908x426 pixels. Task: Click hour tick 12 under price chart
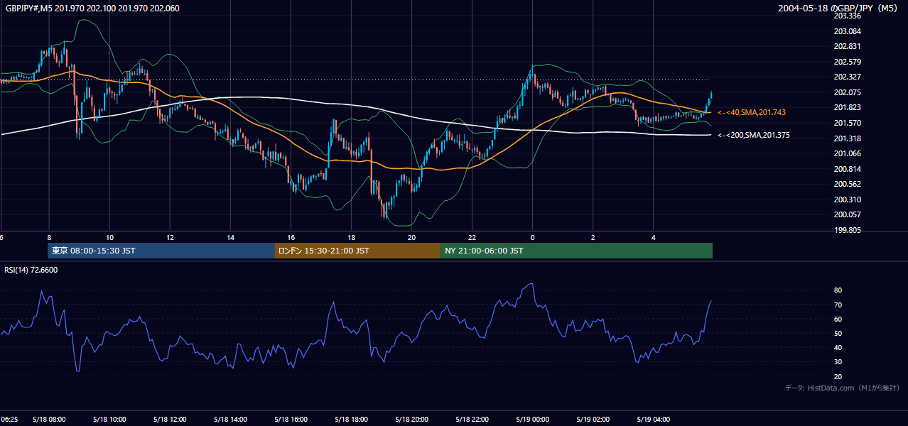pyautogui.click(x=170, y=237)
